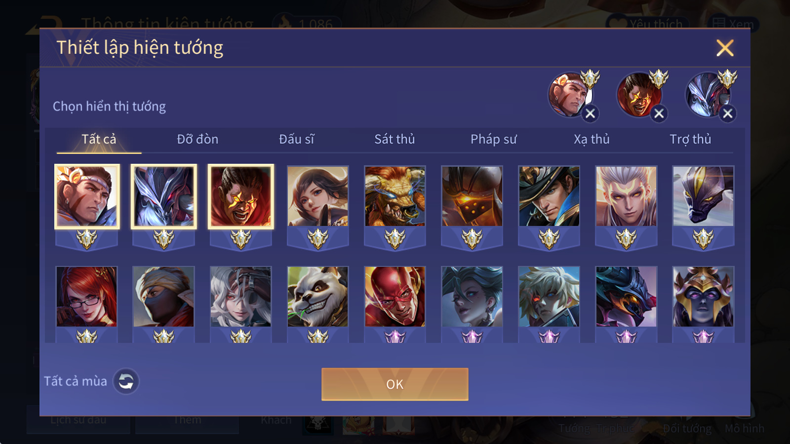Choose the cowboy hat hero portrait
This screenshot has width=790, height=444.
pos(549,196)
